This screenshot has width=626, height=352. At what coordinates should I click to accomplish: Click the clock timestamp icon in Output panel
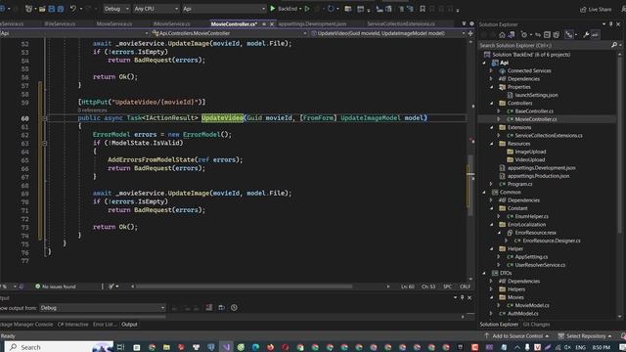coord(234,308)
